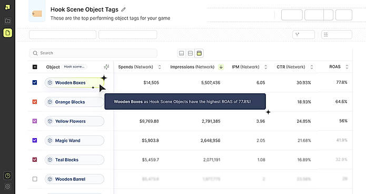Click the CTR (Network) column header
Screen dimensions: 366x194
pyautogui.click(x=291, y=67)
